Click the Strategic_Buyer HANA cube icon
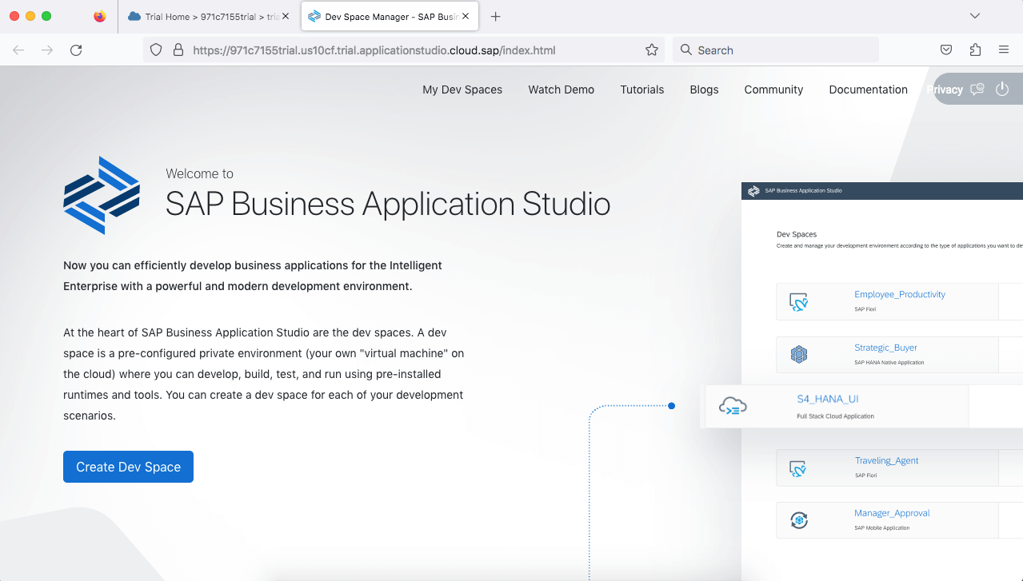Image resolution: width=1023 pixels, height=581 pixels. coord(798,355)
